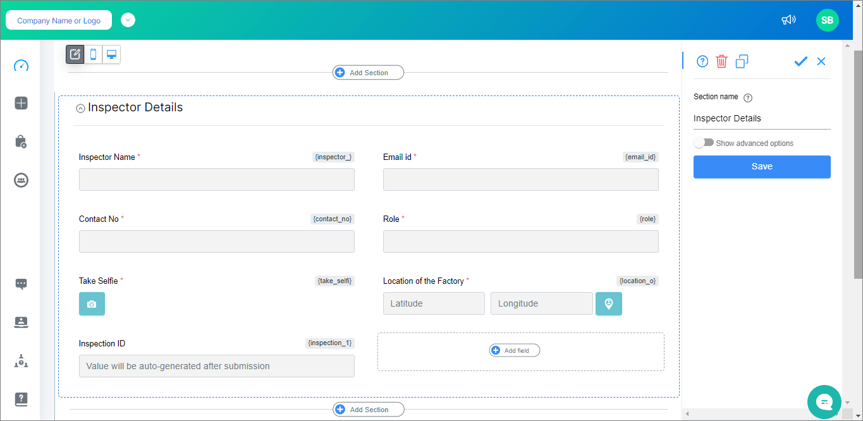Click inside the Latitude input field

pos(433,303)
